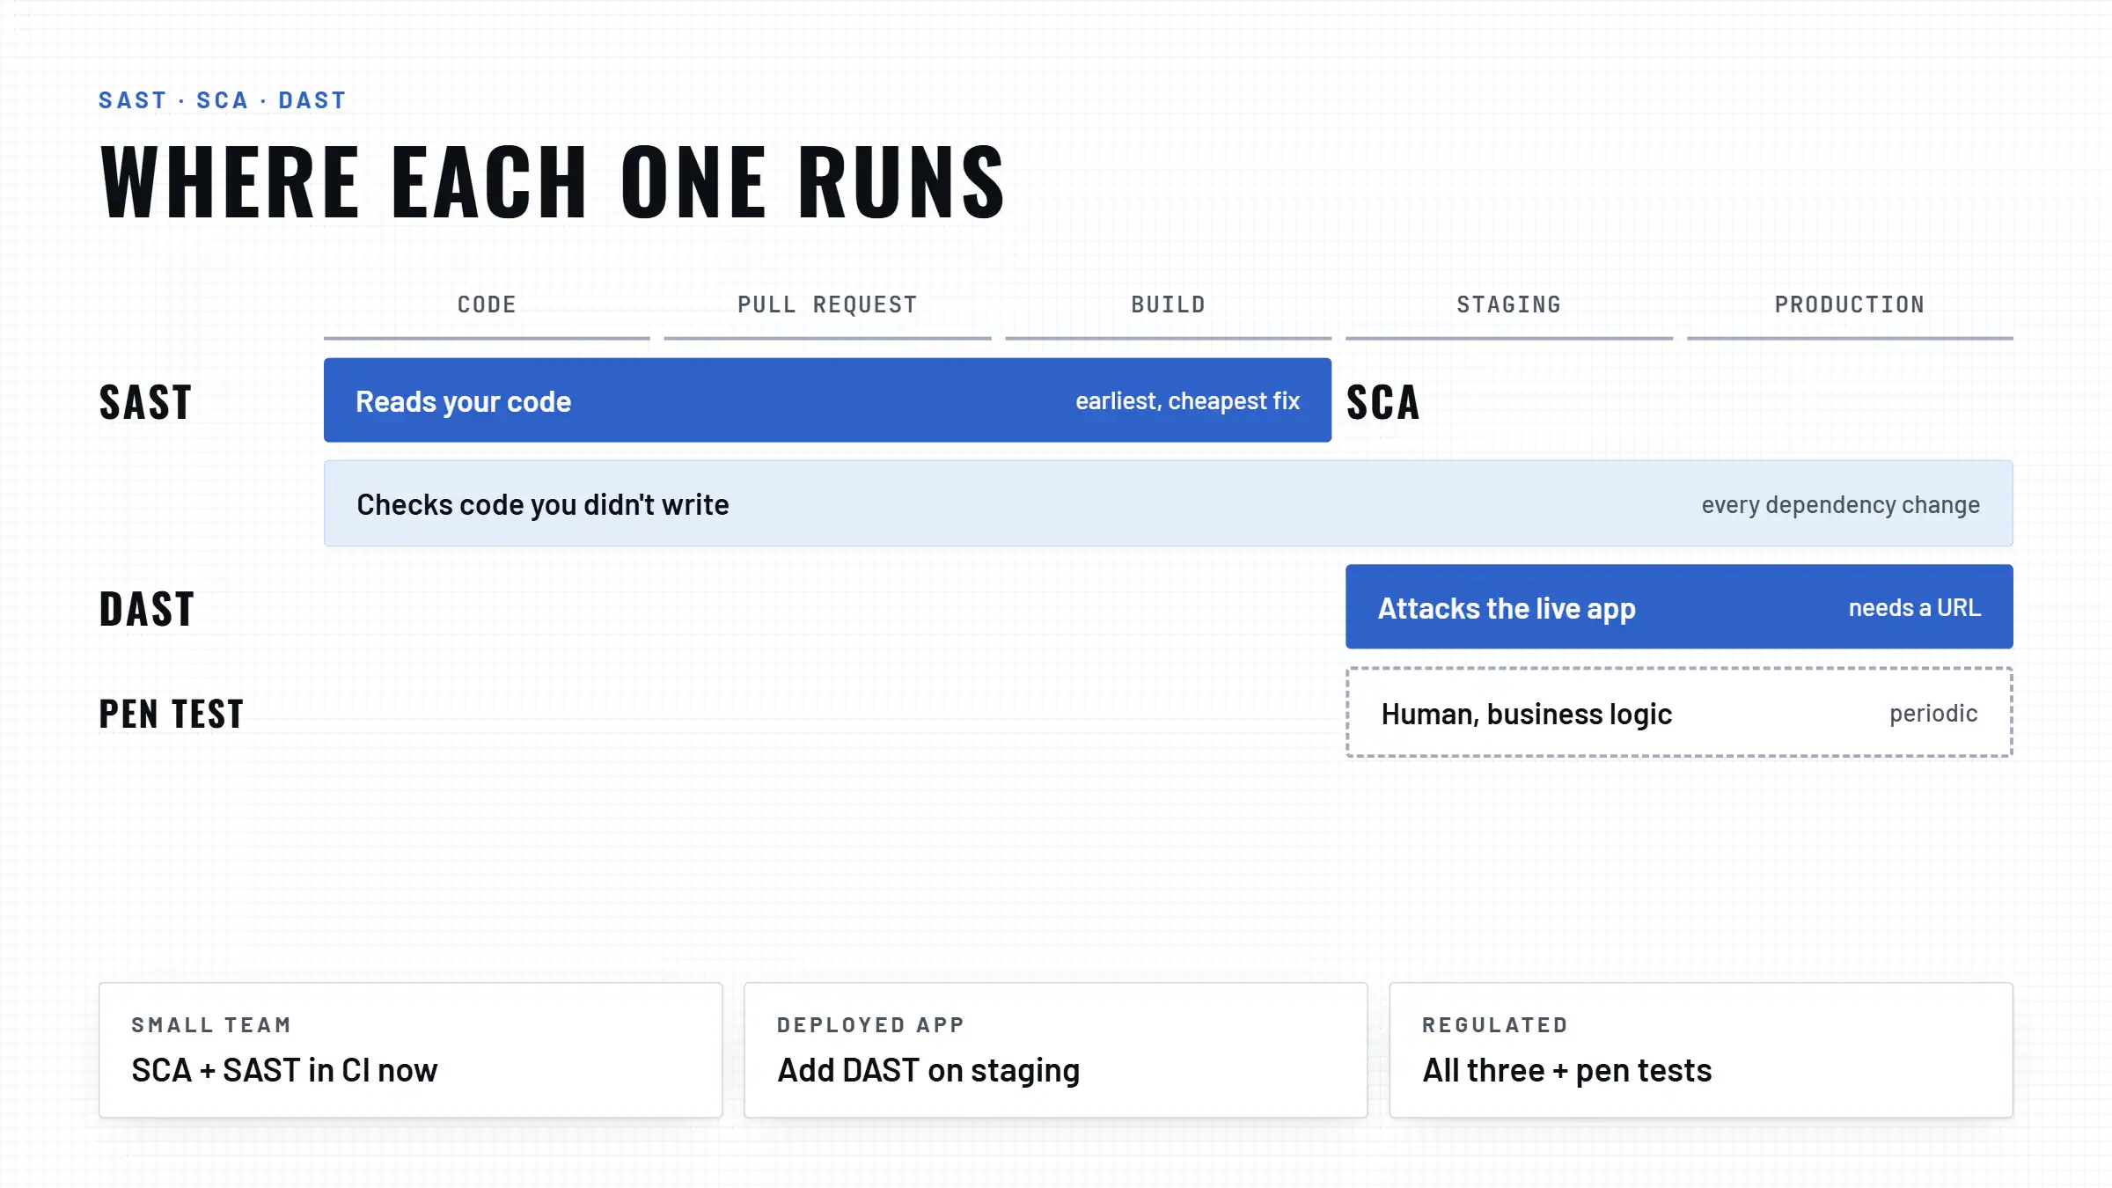Click the 'Human, business logic' text
The width and height of the screenshot is (2112, 1188).
pos(1527,715)
